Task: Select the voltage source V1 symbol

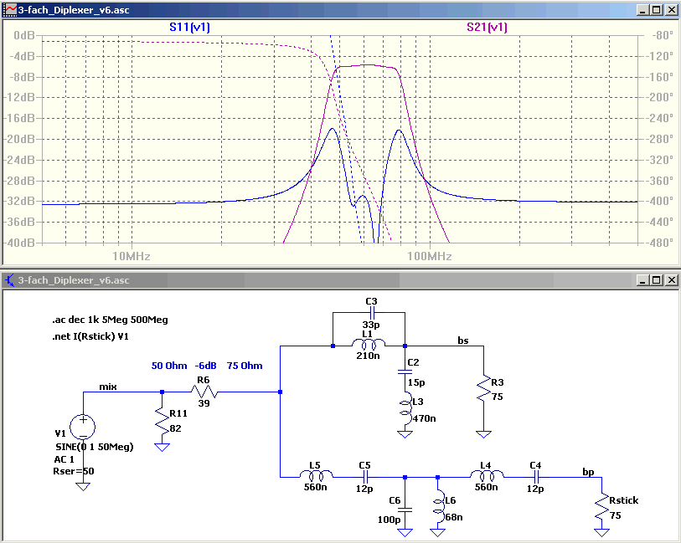Action: pos(83,427)
